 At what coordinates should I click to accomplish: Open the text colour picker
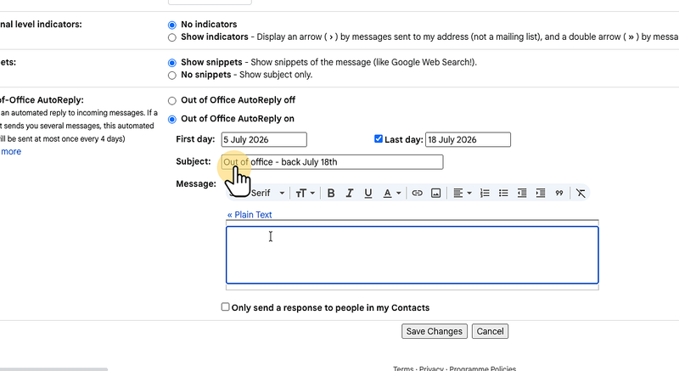[392, 193]
